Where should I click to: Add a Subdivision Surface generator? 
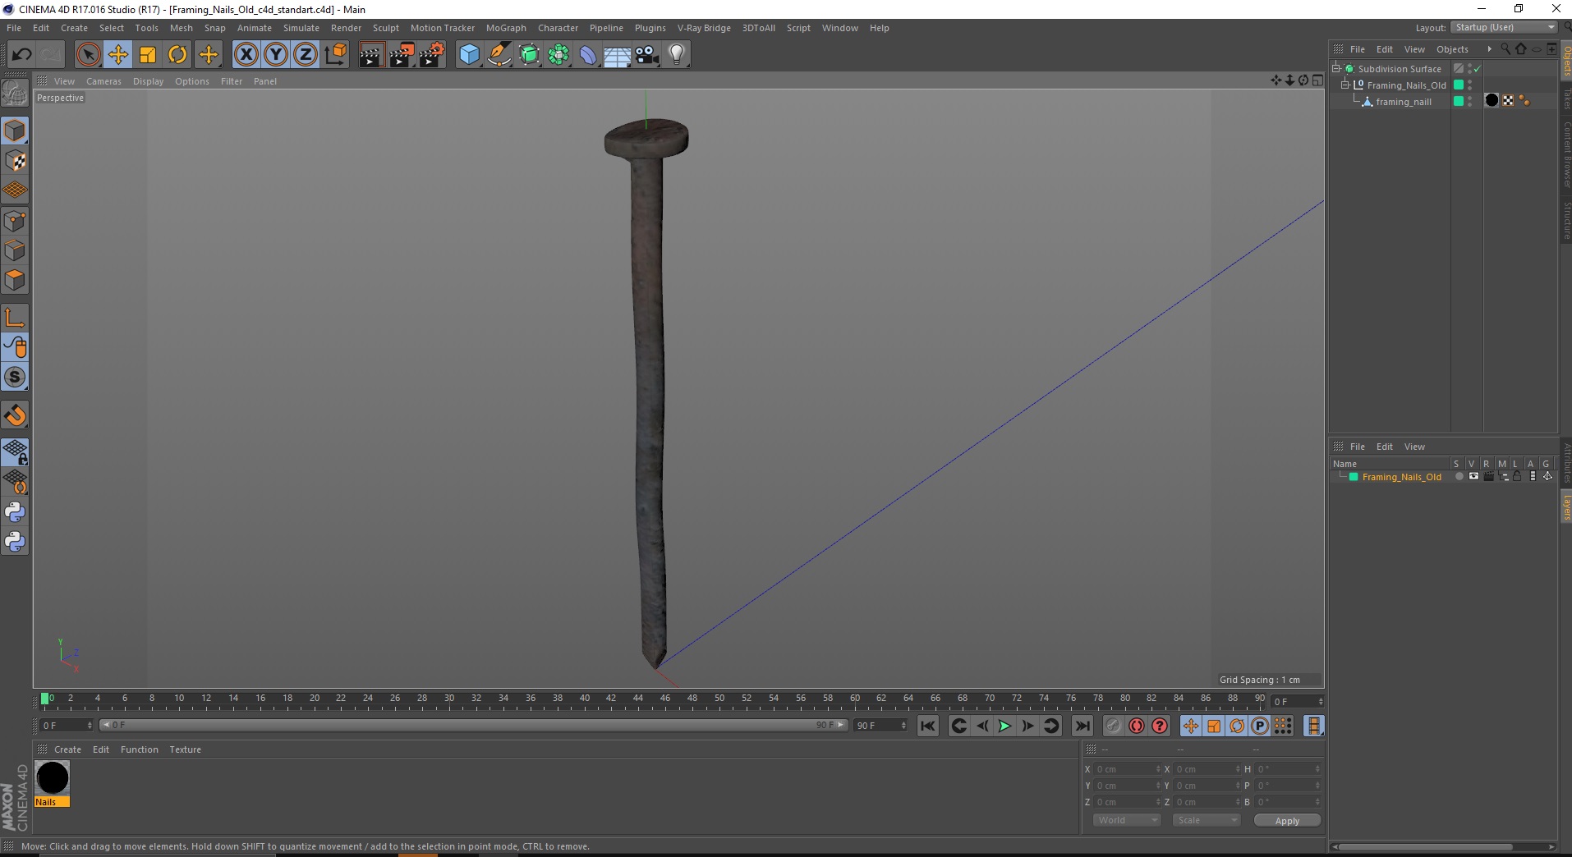(x=529, y=55)
